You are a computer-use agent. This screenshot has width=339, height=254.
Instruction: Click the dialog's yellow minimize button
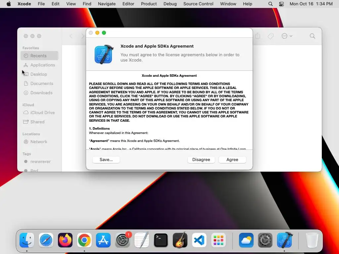[97, 33]
